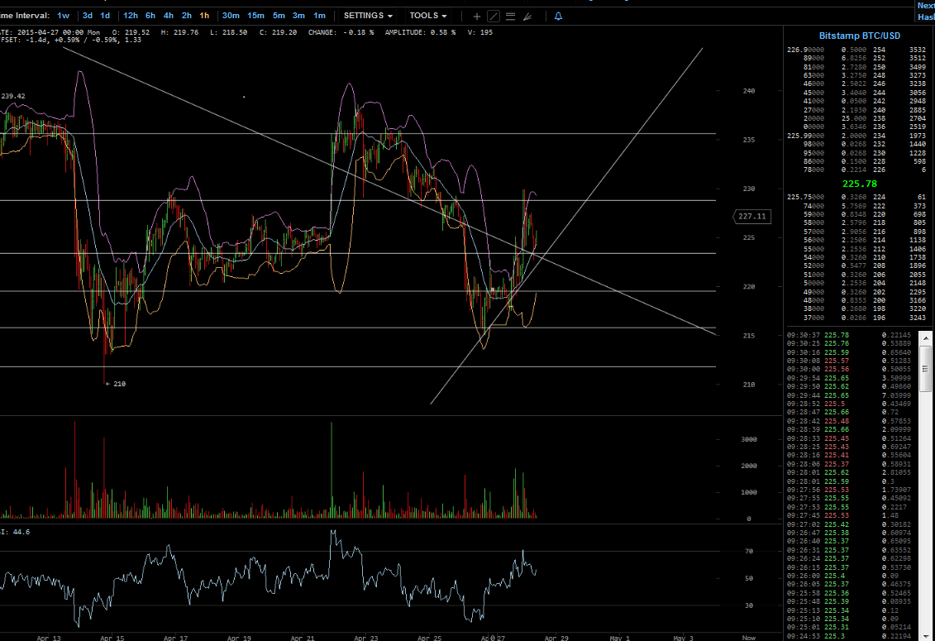Switch time interval to 5m
935x641 pixels.
coord(279,16)
